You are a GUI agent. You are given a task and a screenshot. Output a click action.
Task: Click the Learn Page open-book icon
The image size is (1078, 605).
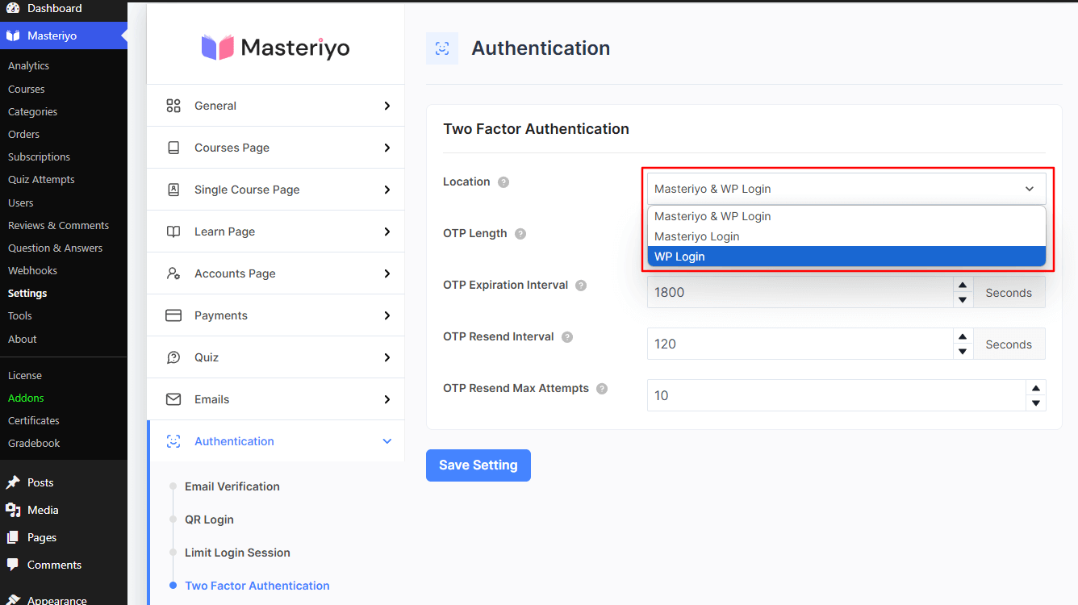point(173,232)
